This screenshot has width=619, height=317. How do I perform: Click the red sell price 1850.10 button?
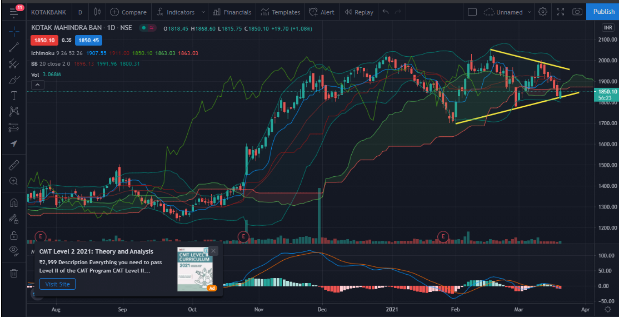coord(44,40)
